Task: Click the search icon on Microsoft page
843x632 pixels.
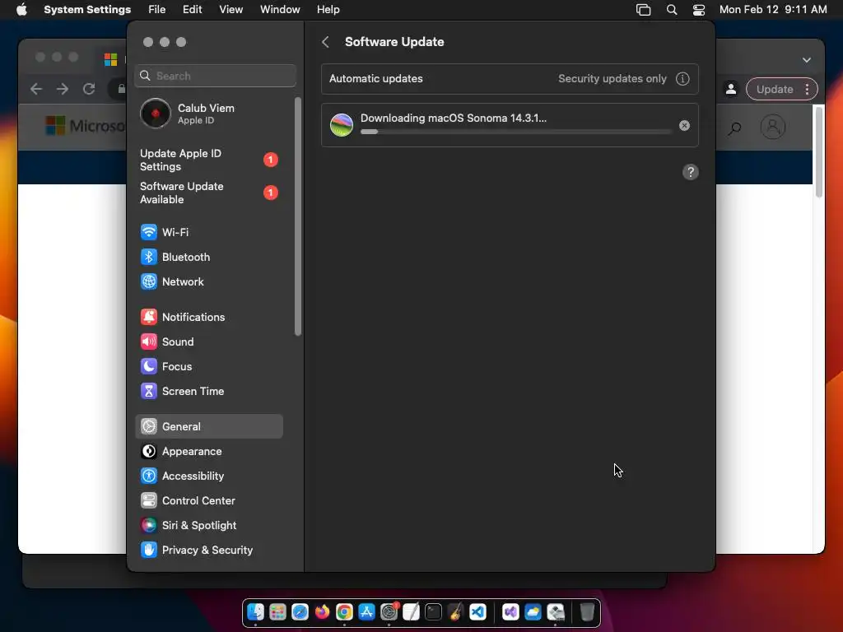Action: point(734,128)
